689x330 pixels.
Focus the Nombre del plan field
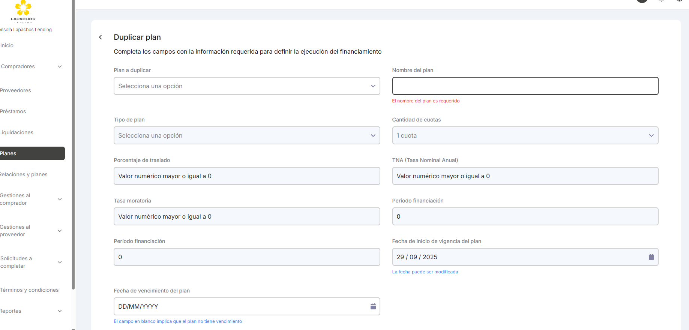[x=525, y=86]
